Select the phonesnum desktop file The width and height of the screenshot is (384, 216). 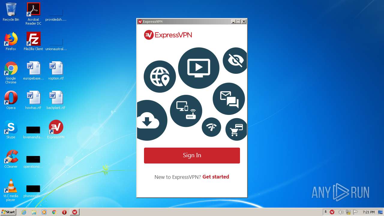33,191
